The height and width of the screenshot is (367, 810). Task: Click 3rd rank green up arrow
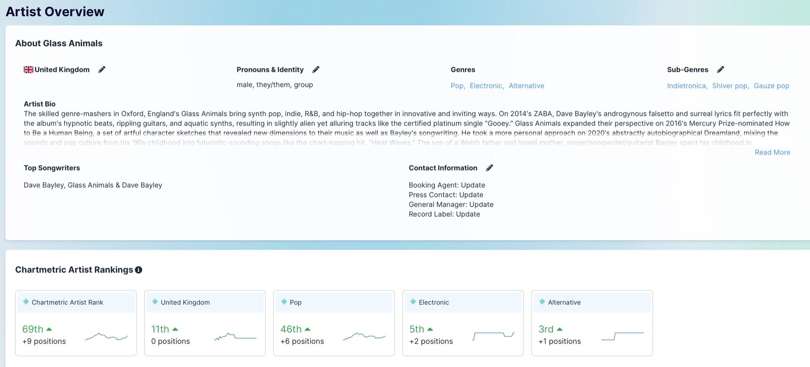[560, 329]
